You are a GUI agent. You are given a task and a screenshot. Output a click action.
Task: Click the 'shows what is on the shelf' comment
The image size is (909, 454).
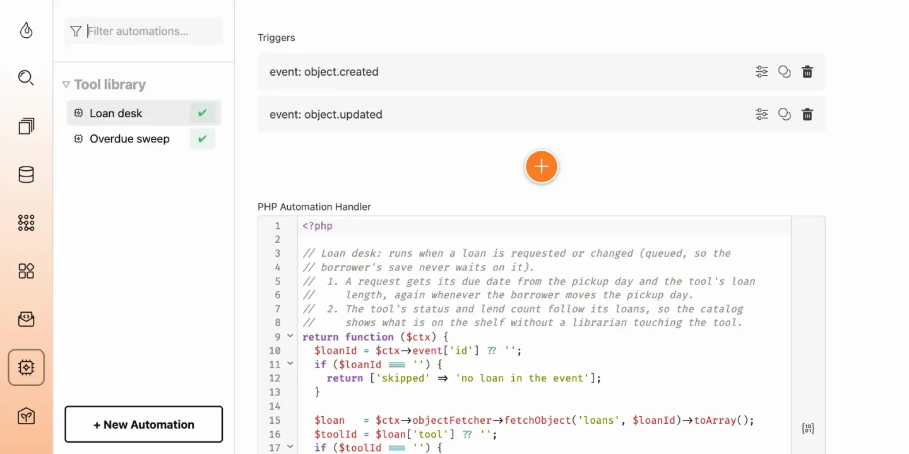(523, 323)
